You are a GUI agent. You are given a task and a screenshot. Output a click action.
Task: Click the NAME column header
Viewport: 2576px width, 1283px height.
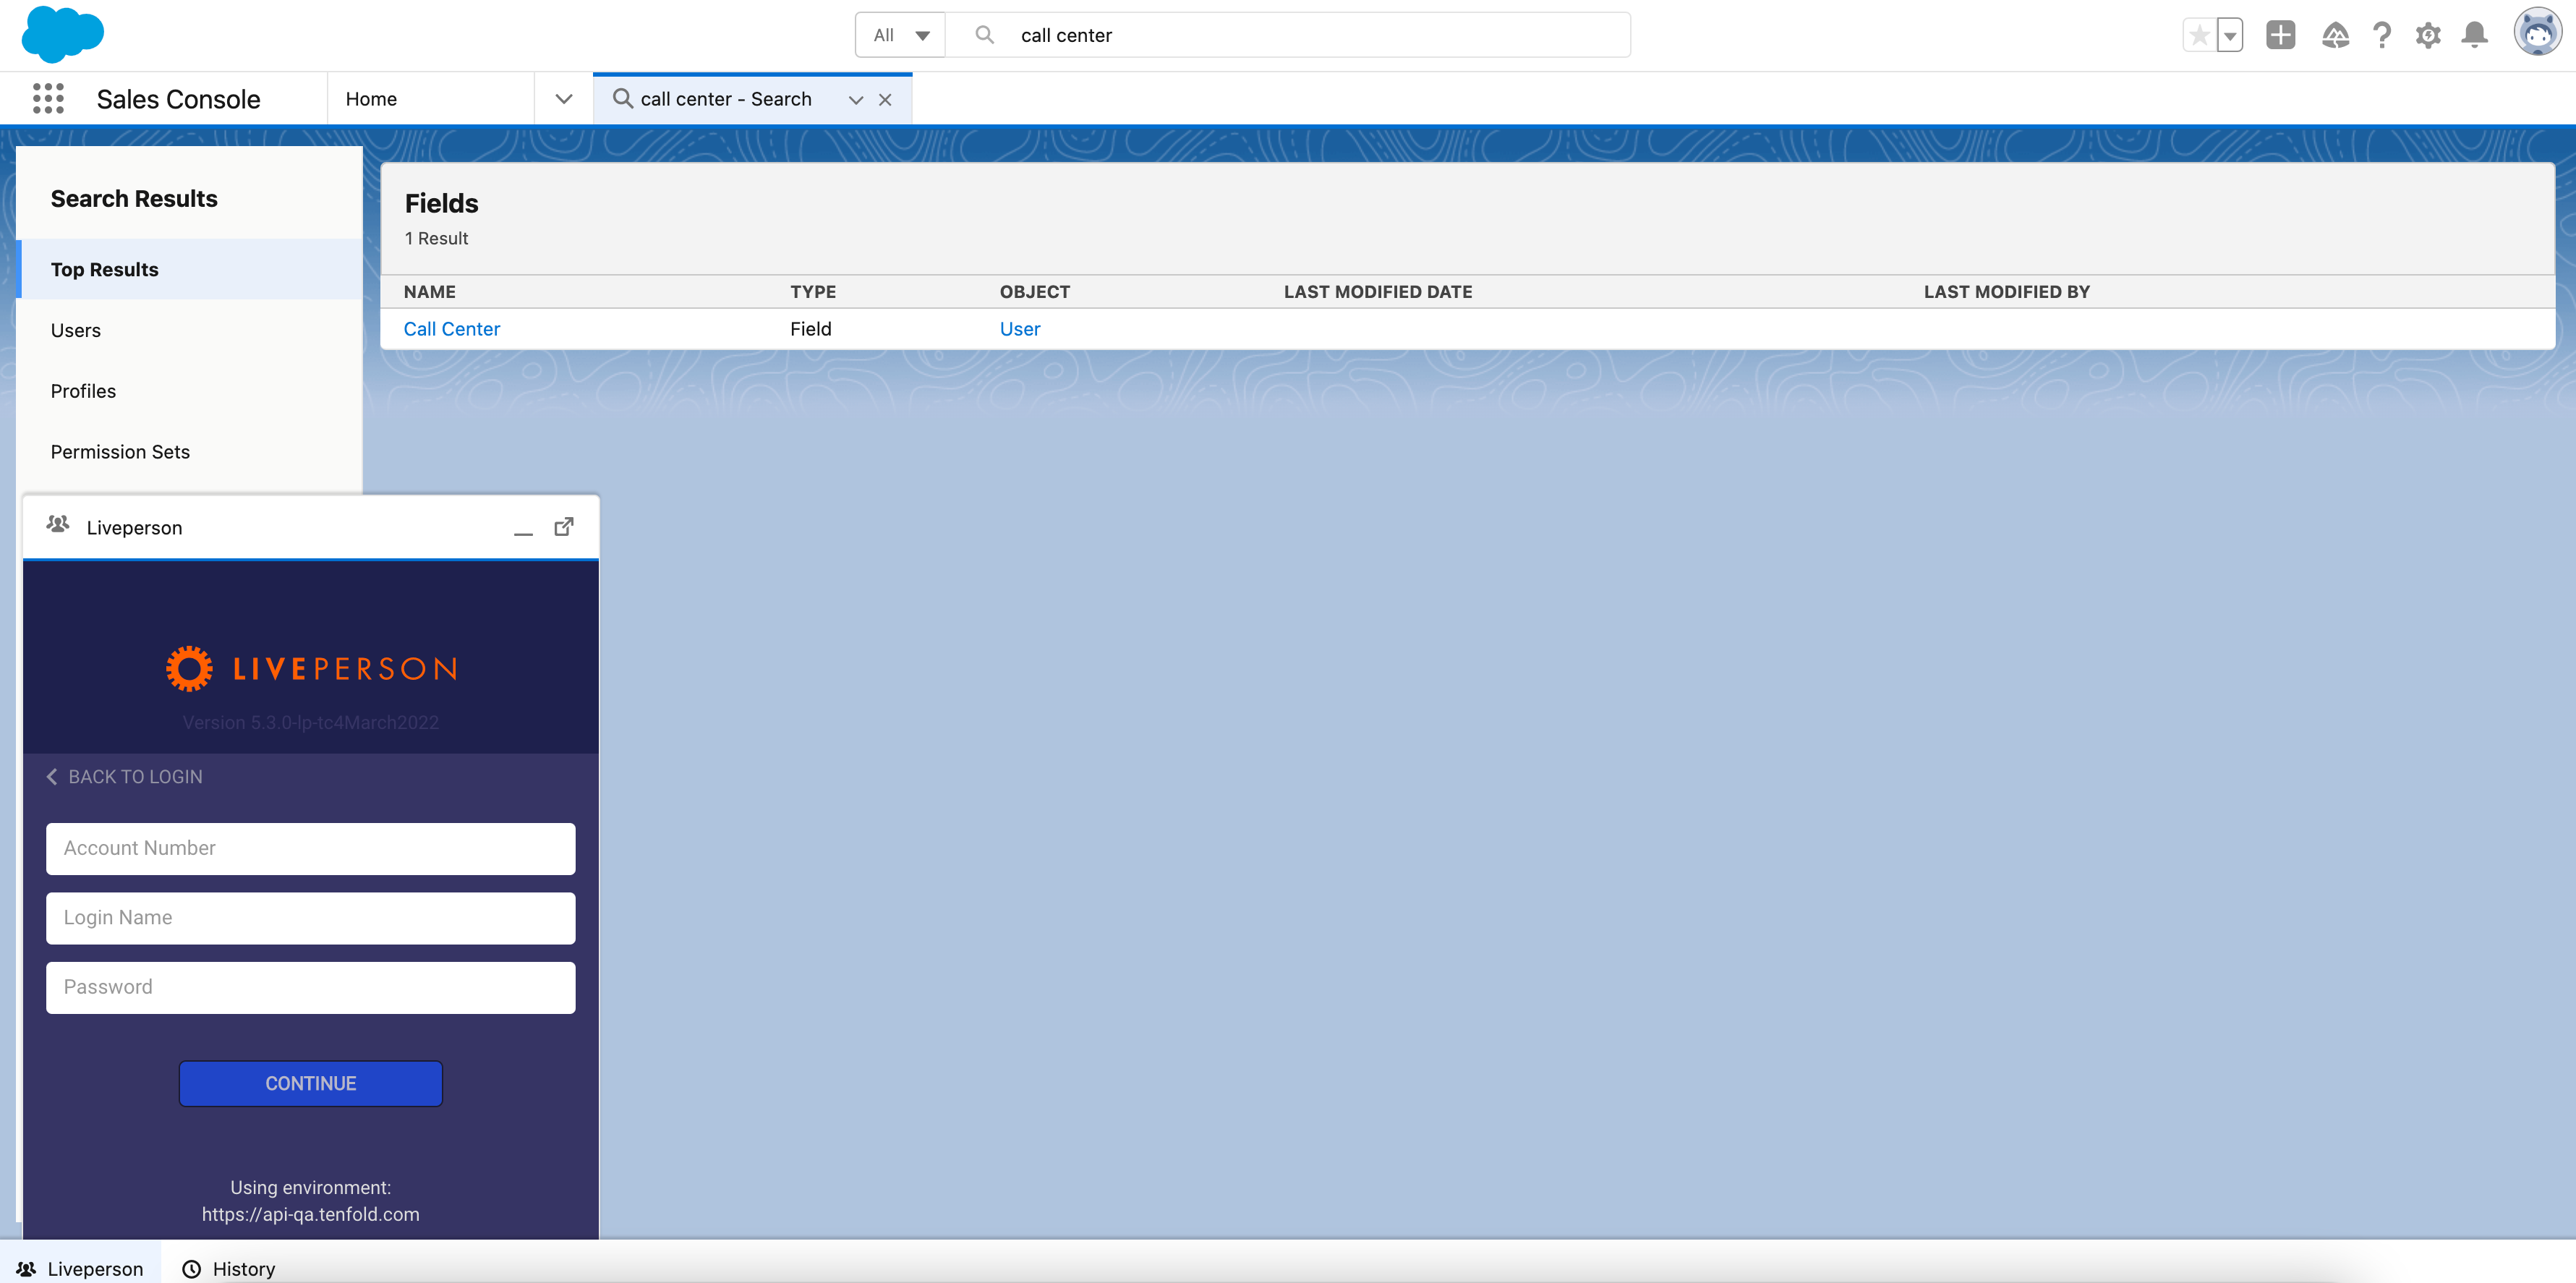click(430, 292)
